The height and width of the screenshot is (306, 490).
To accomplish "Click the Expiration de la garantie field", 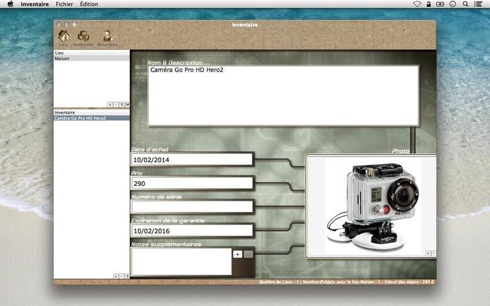I will (x=192, y=231).
